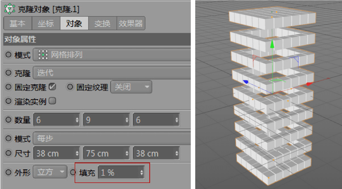
Task: Select the 对象 tab
Action: tap(74, 23)
